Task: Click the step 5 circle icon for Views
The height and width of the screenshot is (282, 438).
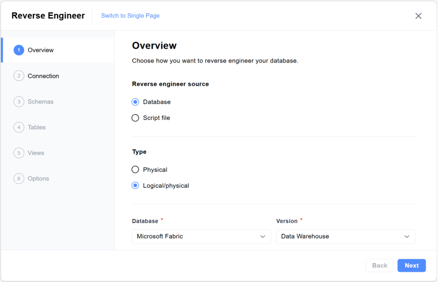Action: [x=18, y=153]
